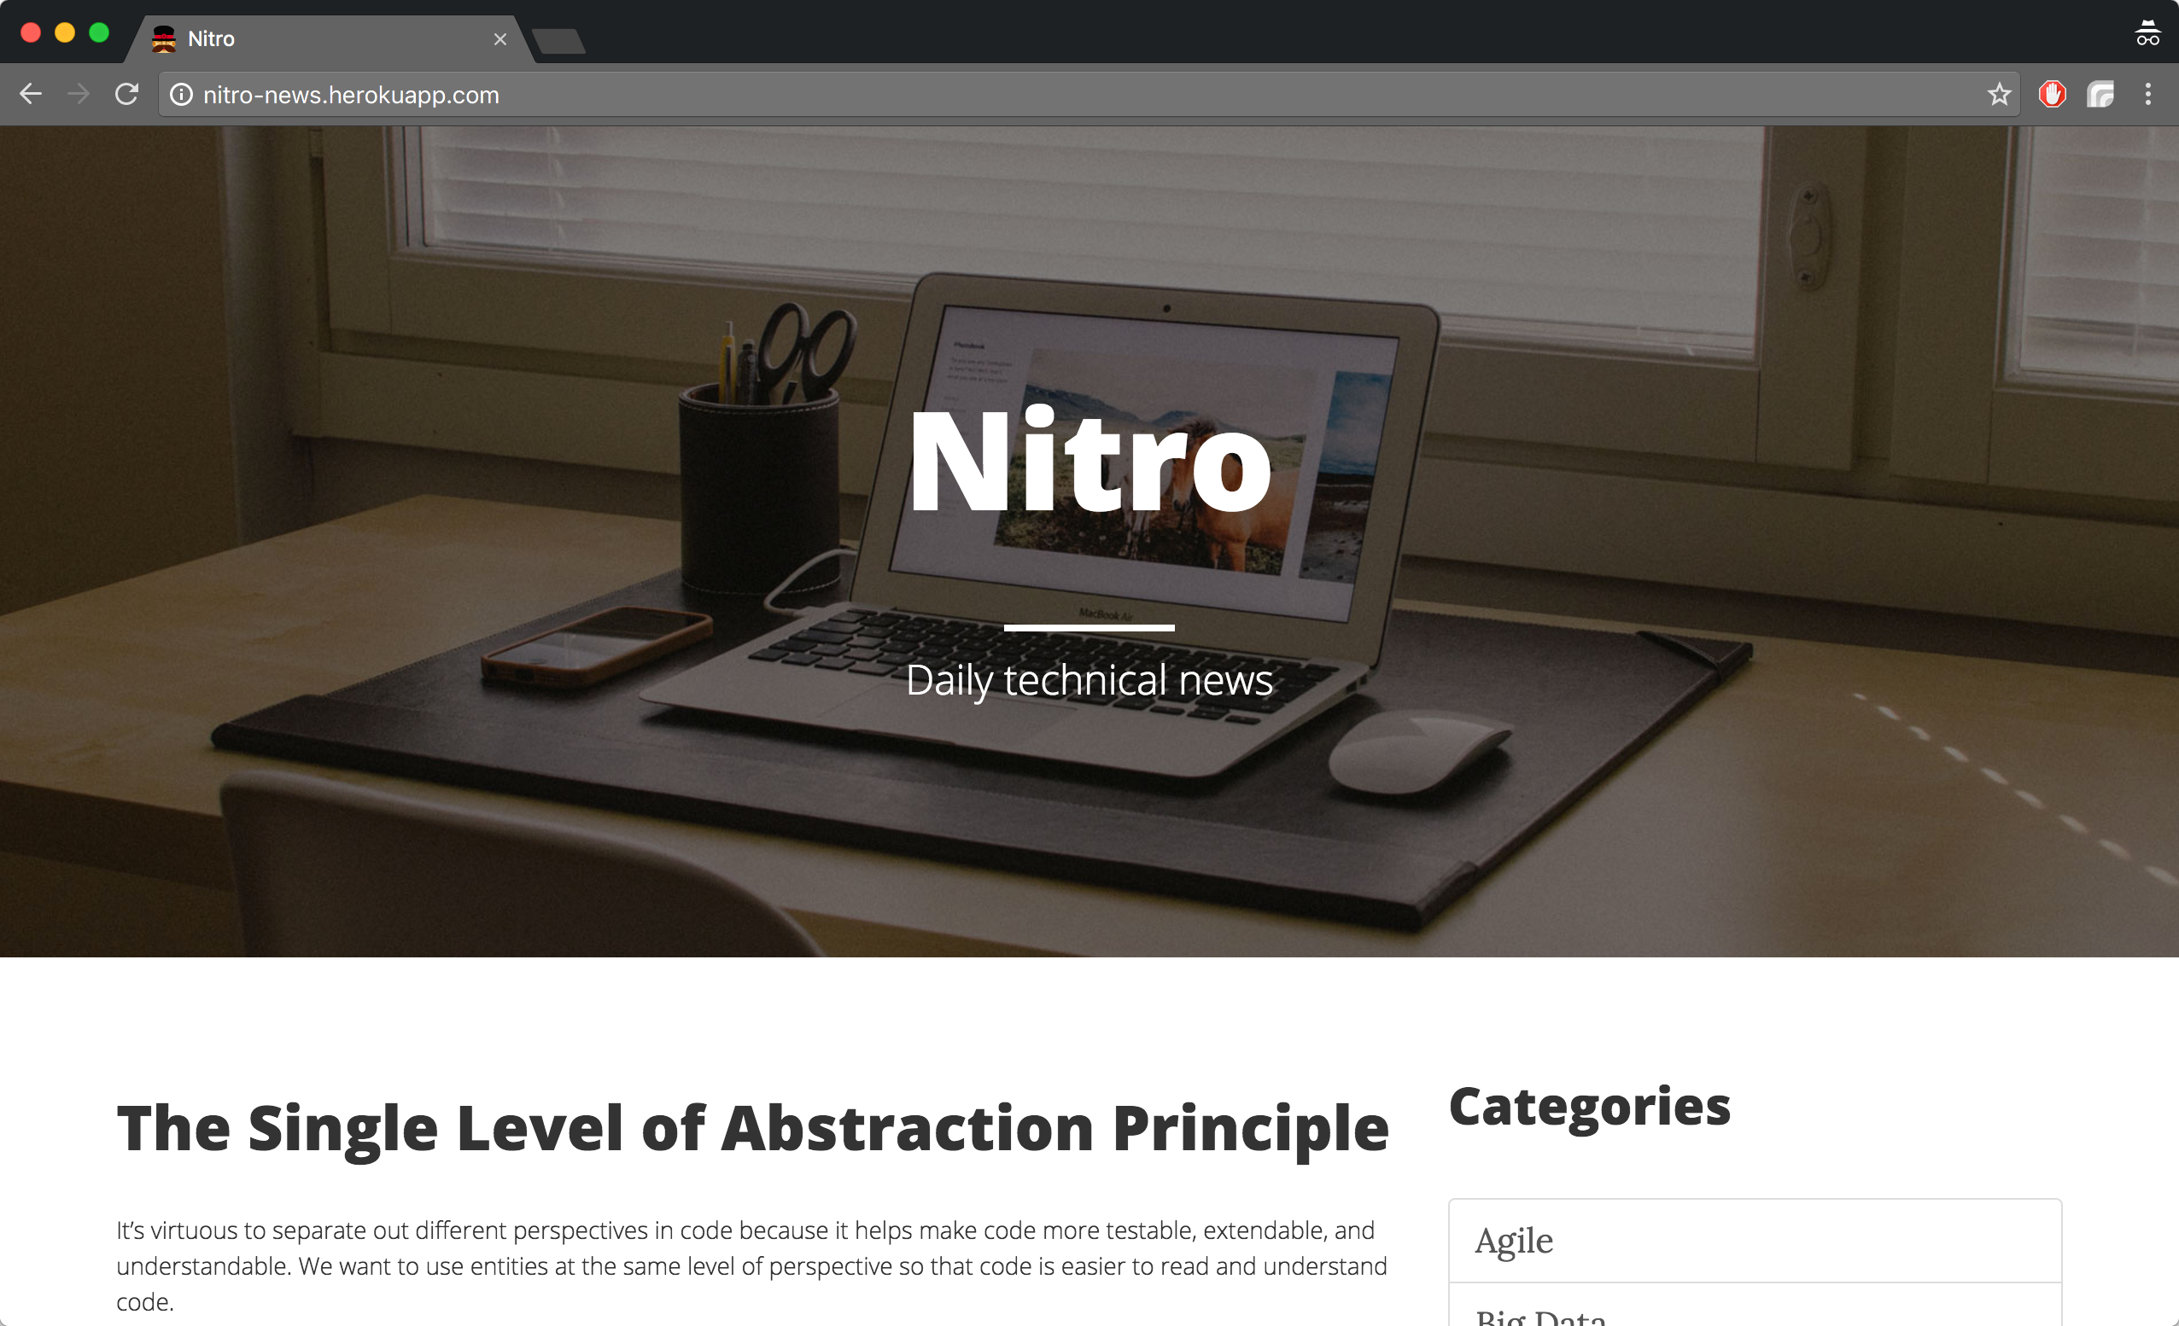Open a new browser tab
The height and width of the screenshot is (1326, 2179).
pyautogui.click(x=558, y=39)
